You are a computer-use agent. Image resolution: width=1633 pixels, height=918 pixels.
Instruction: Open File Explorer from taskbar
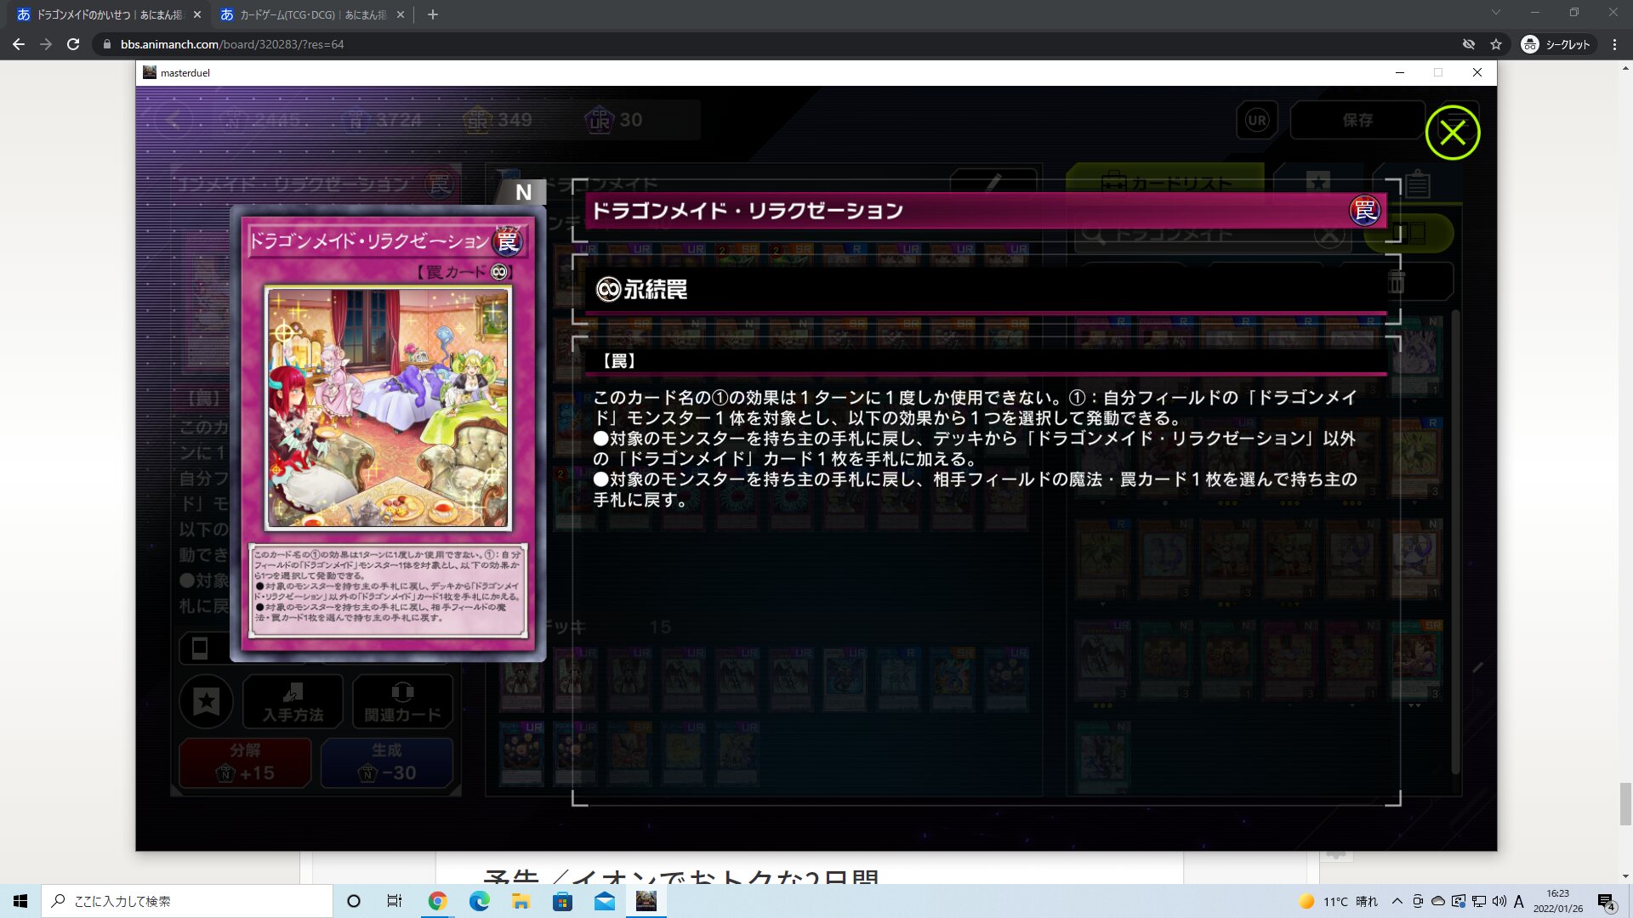pos(521,901)
